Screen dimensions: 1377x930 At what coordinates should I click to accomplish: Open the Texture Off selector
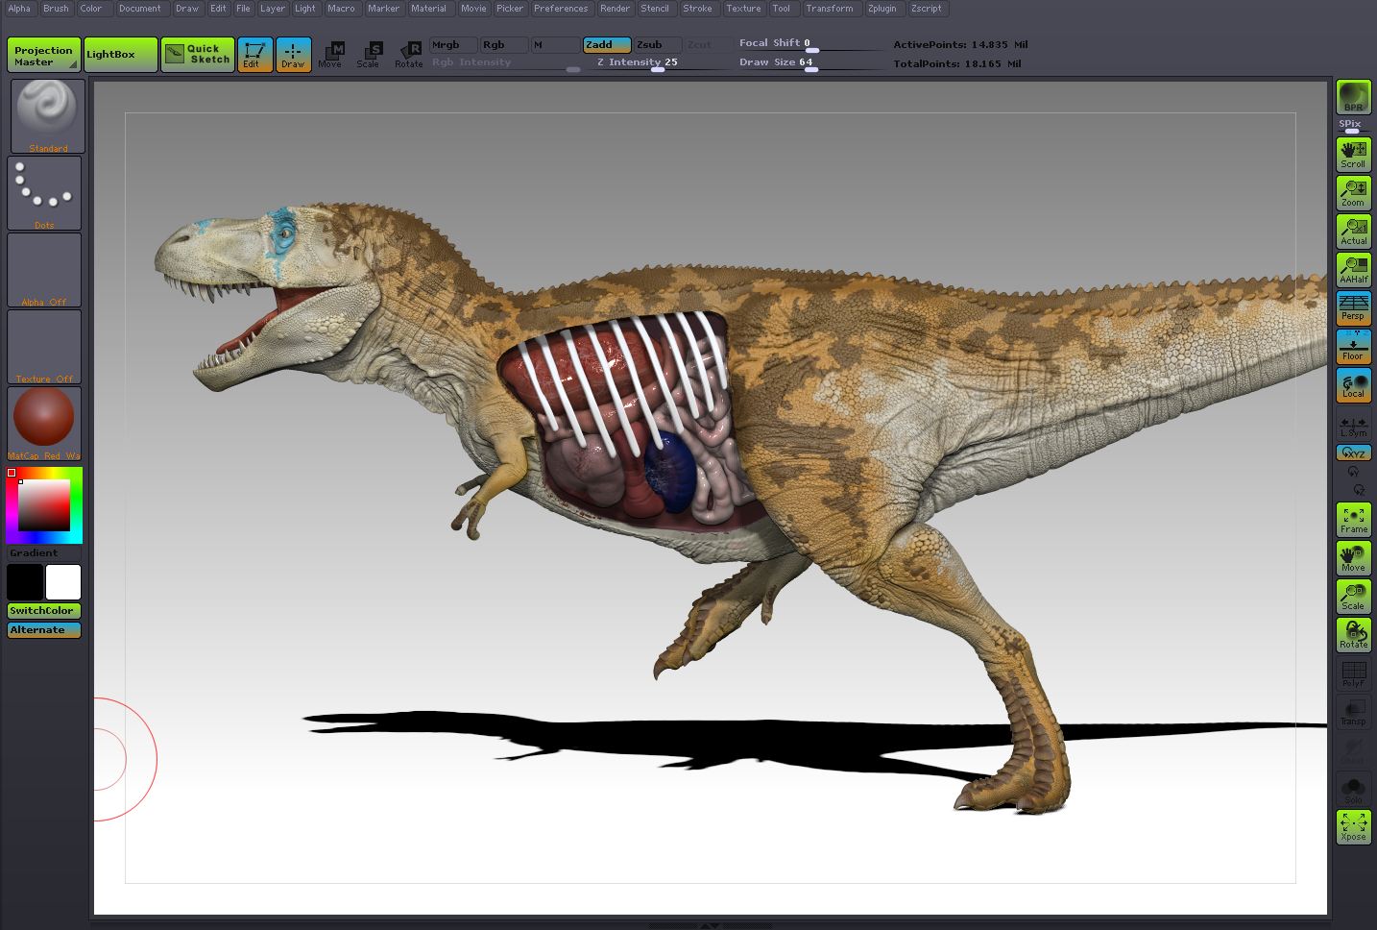44,347
